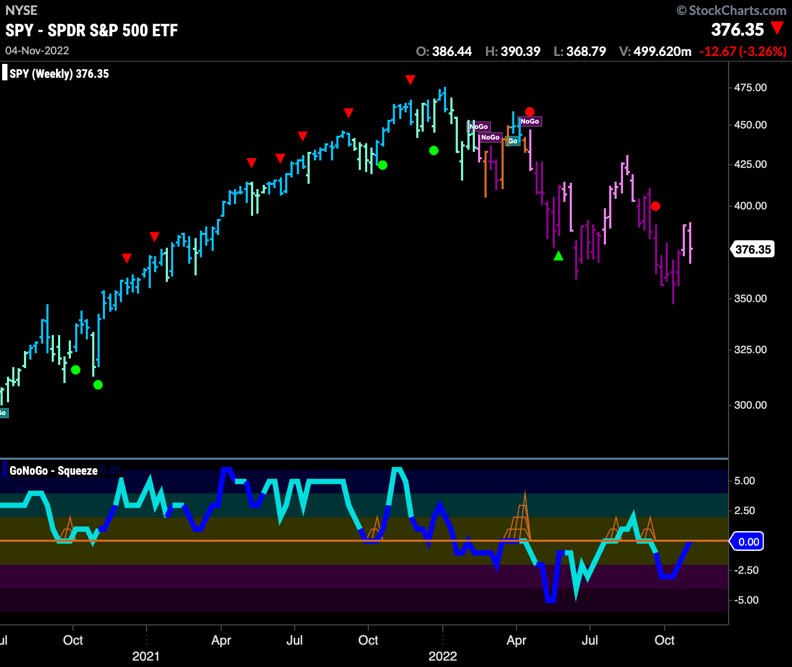Click the orange squeeze grid at October 2020

tap(67, 528)
